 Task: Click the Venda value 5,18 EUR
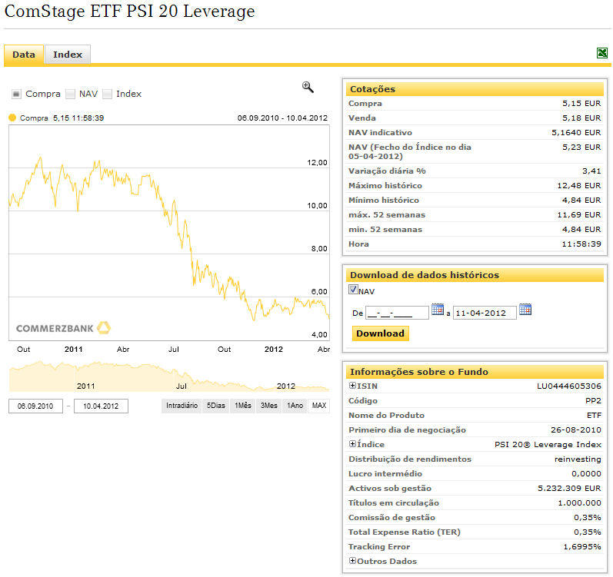click(581, 118)
